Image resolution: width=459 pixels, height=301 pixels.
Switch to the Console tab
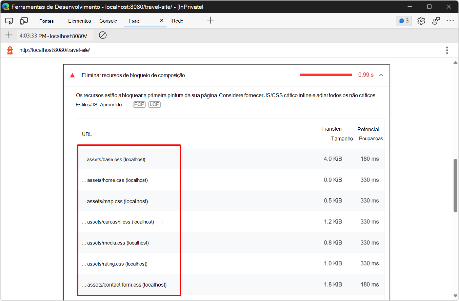(x=108, y=20)
